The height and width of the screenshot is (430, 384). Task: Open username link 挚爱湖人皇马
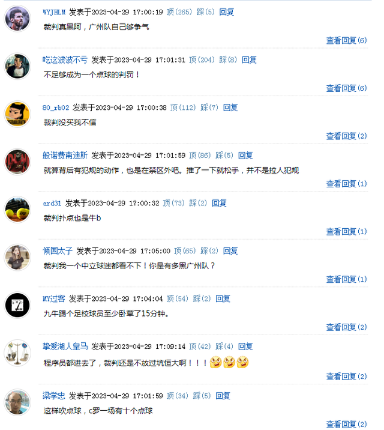[65, 347]
